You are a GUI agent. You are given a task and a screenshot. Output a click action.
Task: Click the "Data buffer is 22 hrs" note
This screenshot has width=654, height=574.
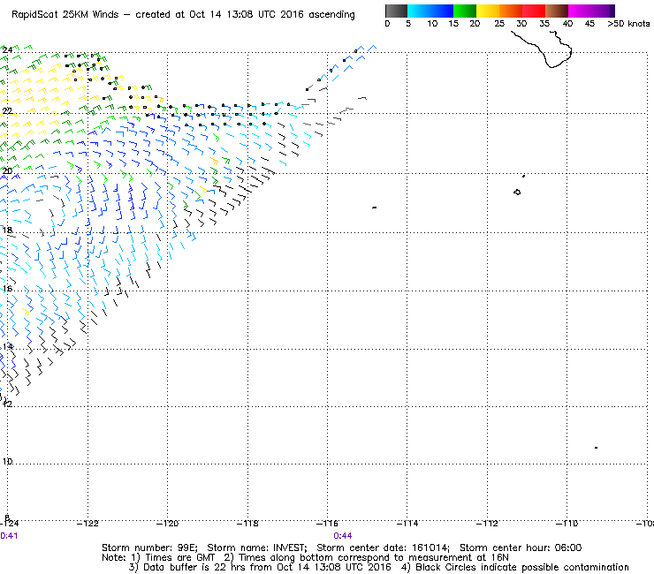click(187, 567)
